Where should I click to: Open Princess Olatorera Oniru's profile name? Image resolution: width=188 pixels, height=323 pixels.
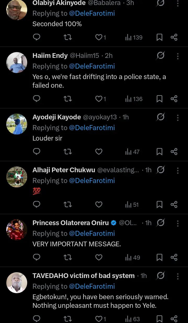70,223
